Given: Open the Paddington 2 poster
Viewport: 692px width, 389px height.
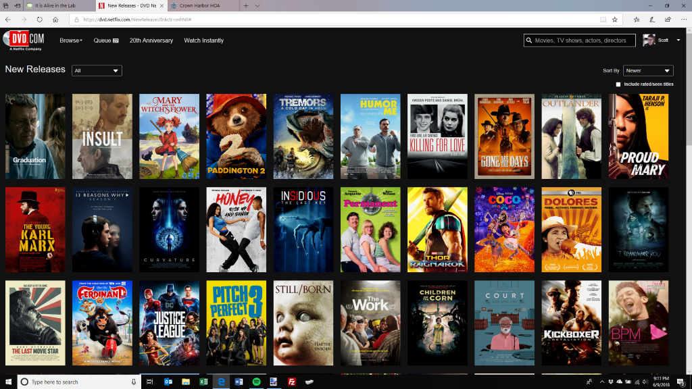Looking at the screenshot, I should tap(236, 136).
